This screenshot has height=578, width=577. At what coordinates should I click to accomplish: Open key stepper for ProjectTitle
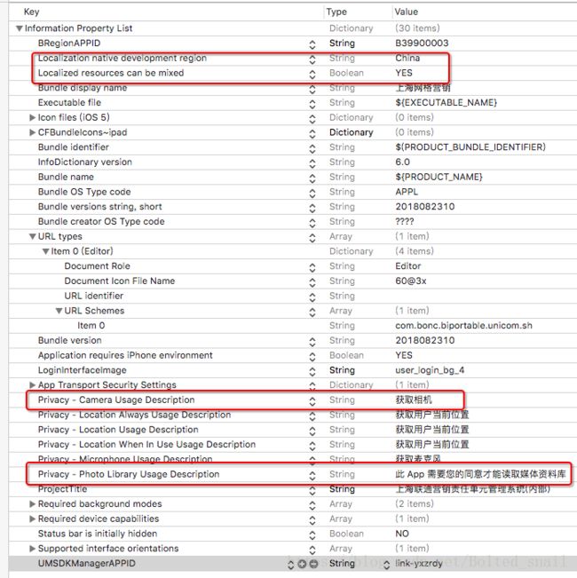coord(312,490)
